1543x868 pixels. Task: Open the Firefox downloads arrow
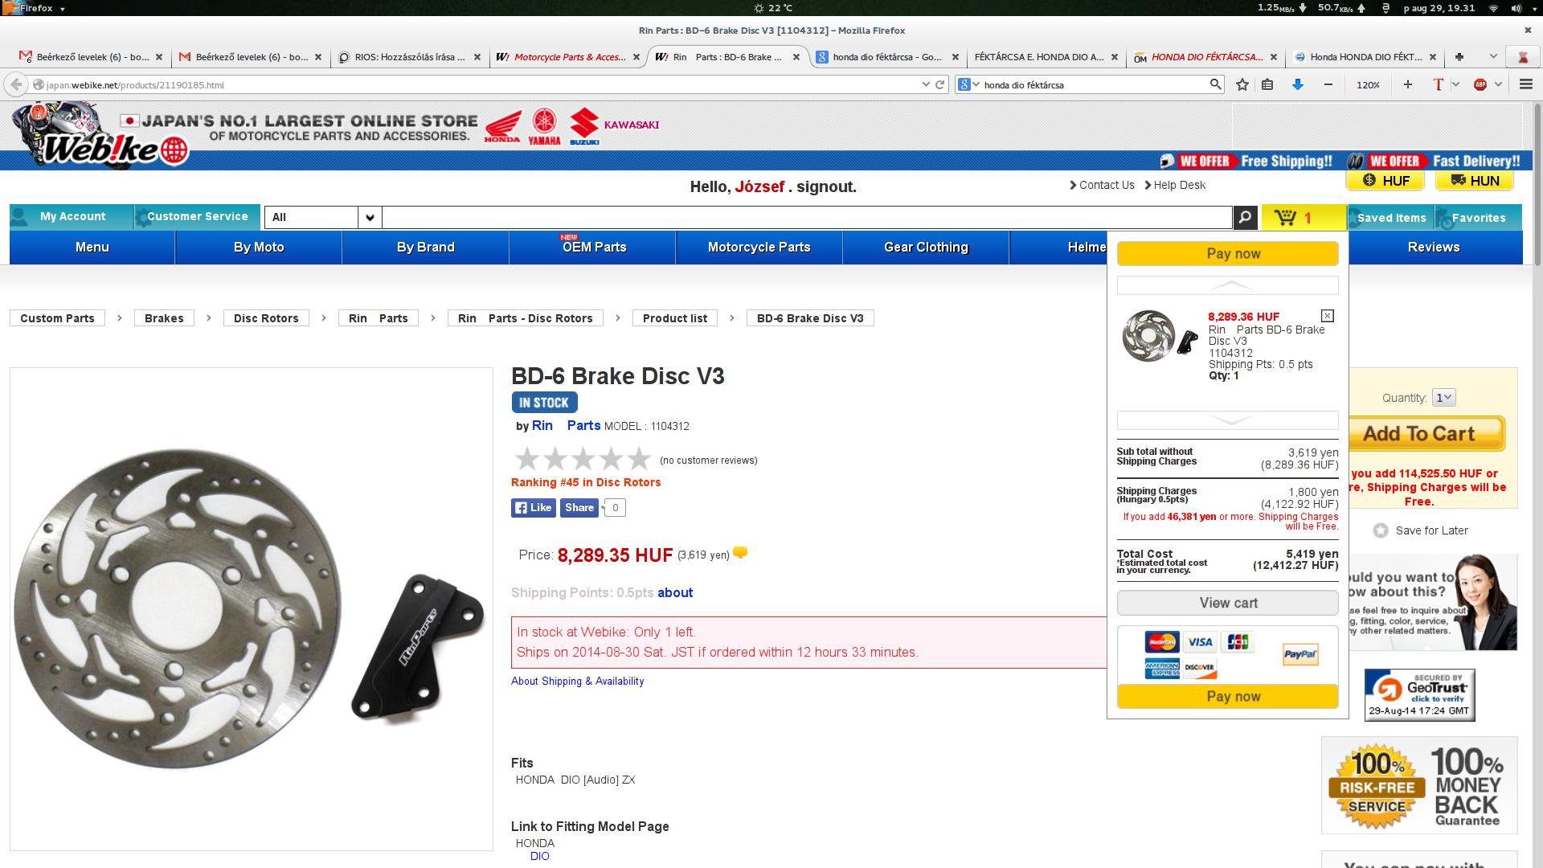tap(1297, 84)
